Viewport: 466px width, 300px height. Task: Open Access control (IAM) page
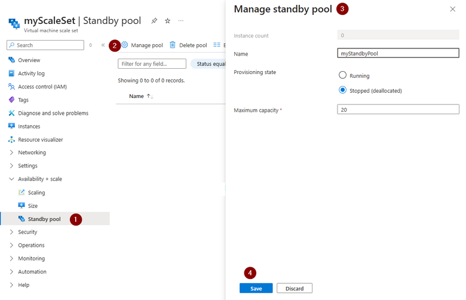42,87
